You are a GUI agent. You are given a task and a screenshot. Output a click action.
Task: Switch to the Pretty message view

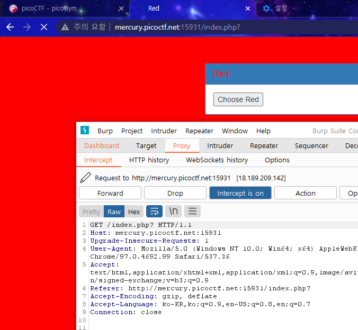[91, 212]
